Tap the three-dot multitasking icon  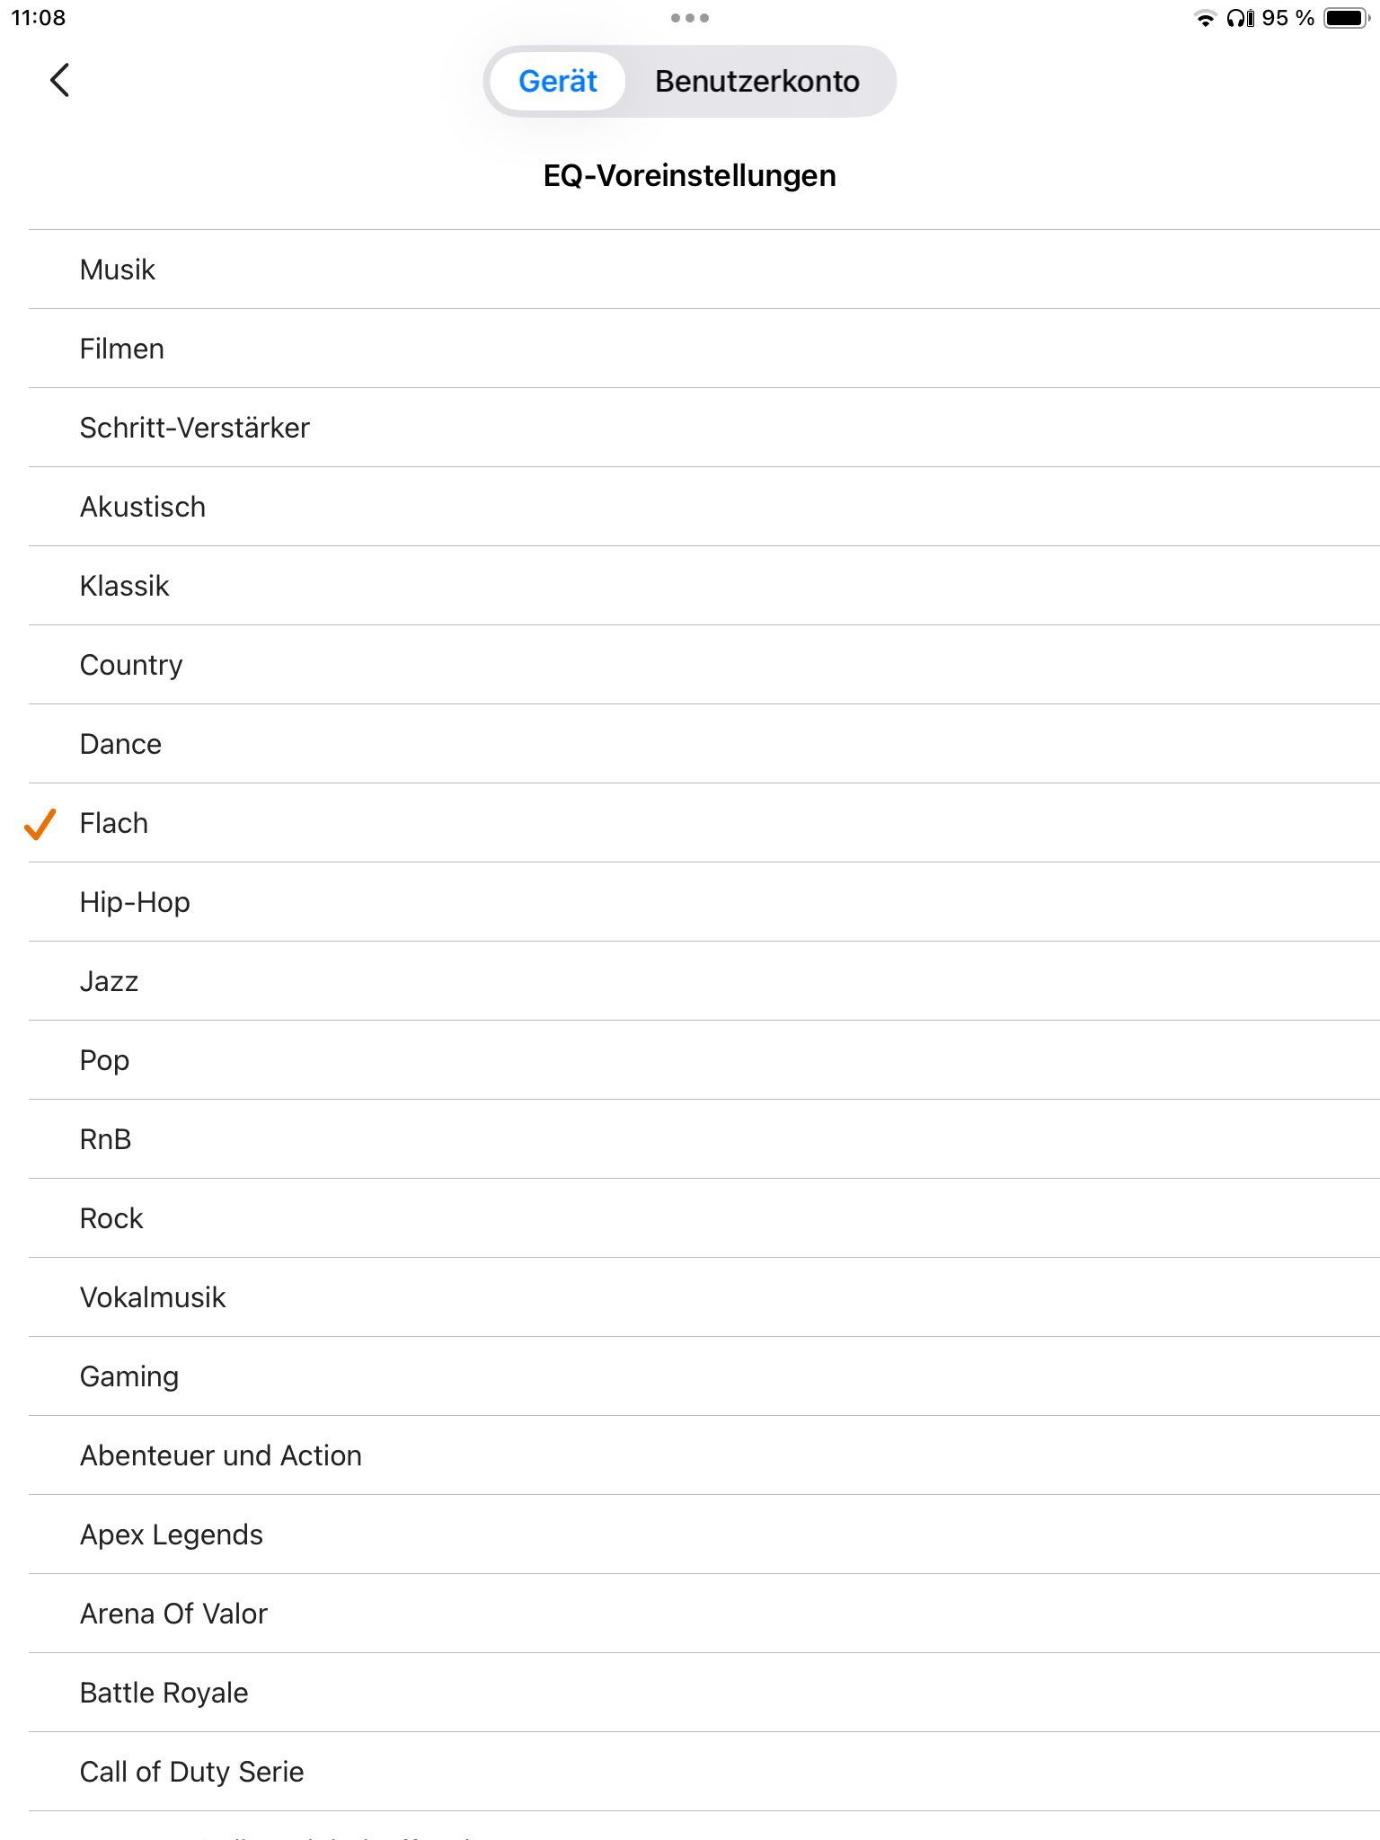pos(689,18)
